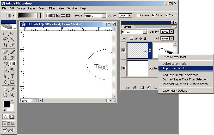
Task: Open options bar Opacity slider arrow
Action: [x=130, y=15]
